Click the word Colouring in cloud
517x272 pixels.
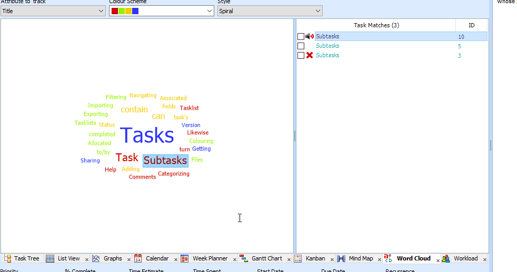coord(201,141)
